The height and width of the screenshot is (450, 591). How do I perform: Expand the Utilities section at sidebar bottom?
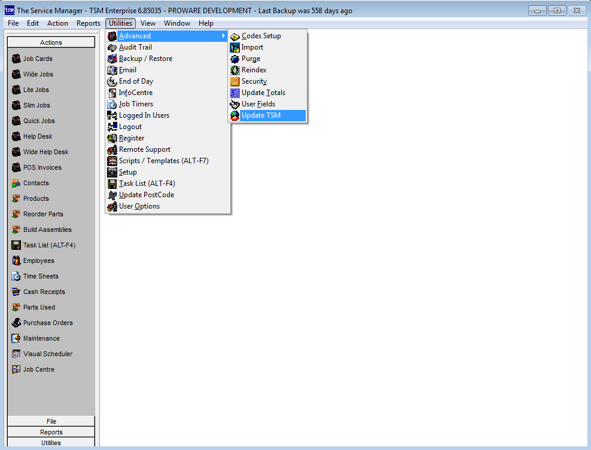click(x=51, y=443)
